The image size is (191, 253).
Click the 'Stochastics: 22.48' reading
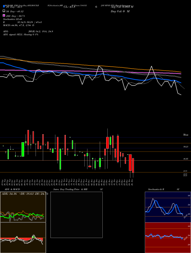(x=13, y=19)
